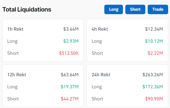170x108 pixels.
Task: Click the red $2.22M short value
Action: (155, 53)
